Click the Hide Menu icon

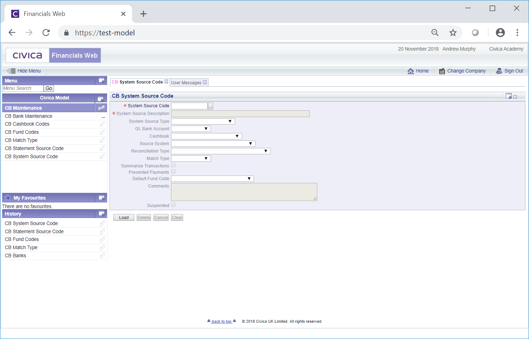click(11, 71)
